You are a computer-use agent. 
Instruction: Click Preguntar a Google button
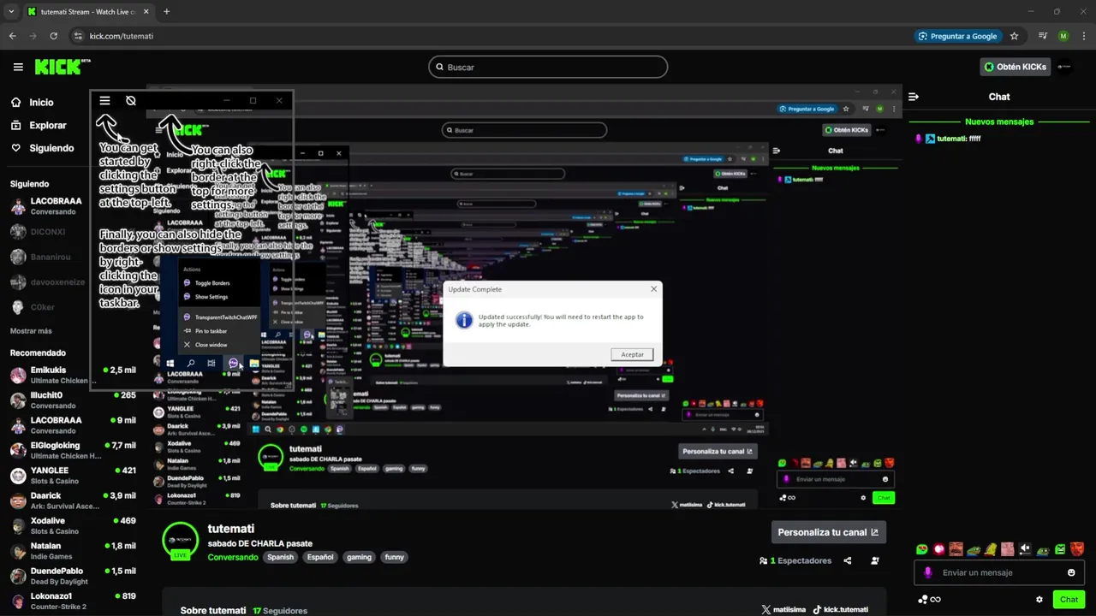[957, 36]
